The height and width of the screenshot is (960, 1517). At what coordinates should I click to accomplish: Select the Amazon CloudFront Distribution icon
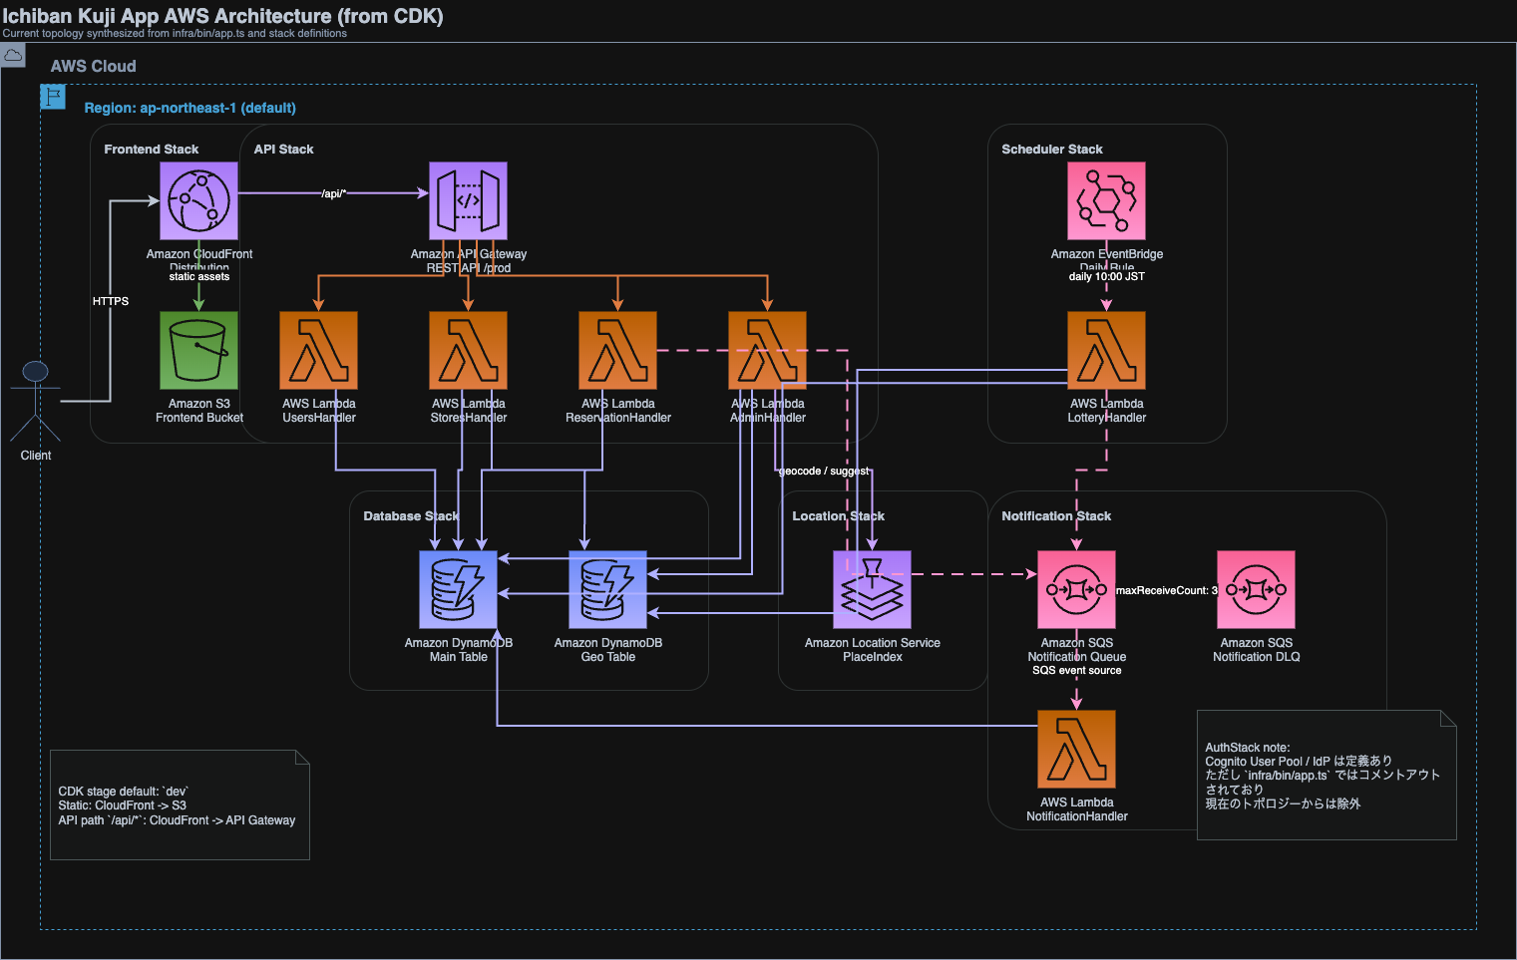click(x=198, y=200)
